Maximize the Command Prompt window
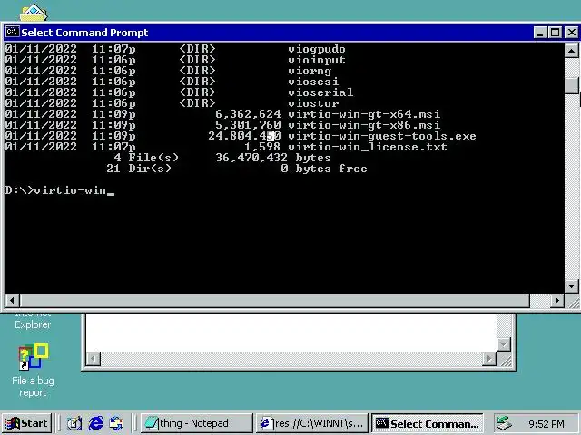Viewport: 581px width, 435px height. [555, 33]
